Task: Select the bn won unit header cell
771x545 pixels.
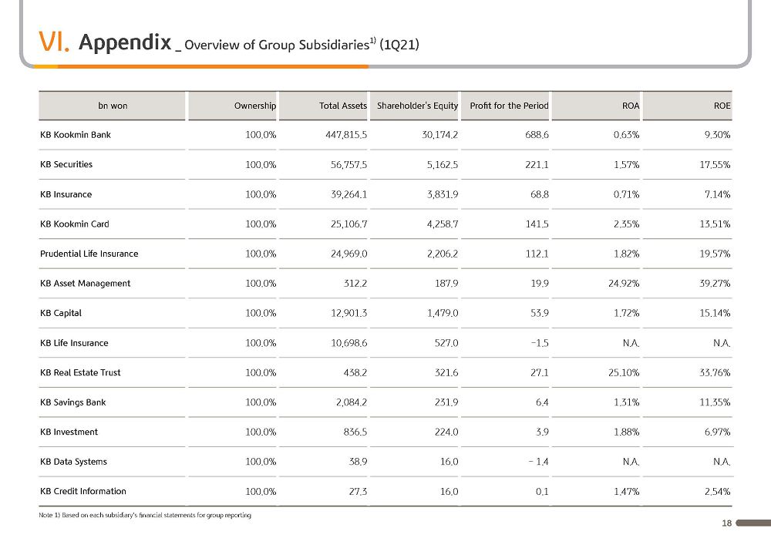Action: [x=113, y=106]
